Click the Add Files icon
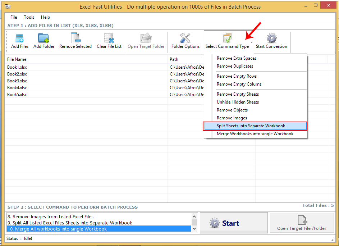 19,37
